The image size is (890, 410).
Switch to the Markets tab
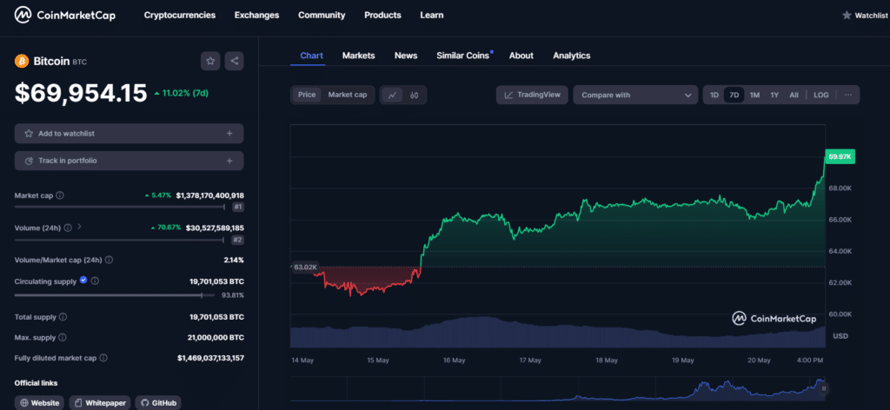pos(358,56)
